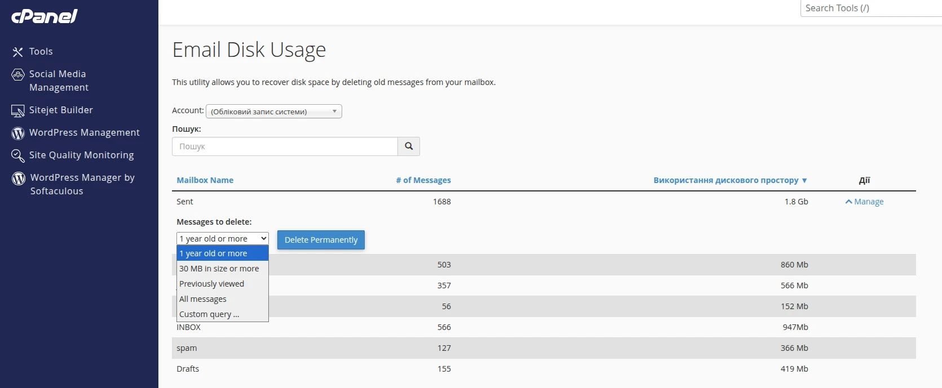
Task: Select '1 year old or more' option
Action: click(x=214, y=253)
